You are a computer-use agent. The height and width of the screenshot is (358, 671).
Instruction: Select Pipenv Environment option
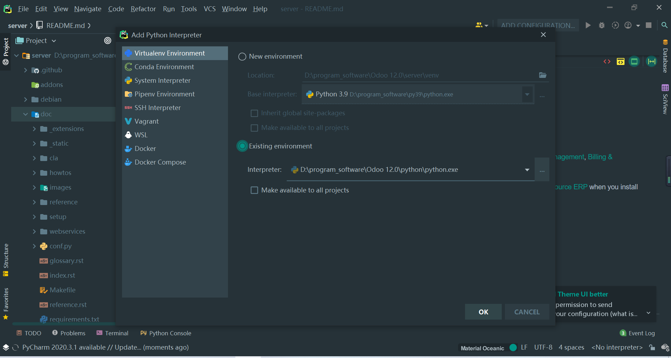[x=175, y=94]
